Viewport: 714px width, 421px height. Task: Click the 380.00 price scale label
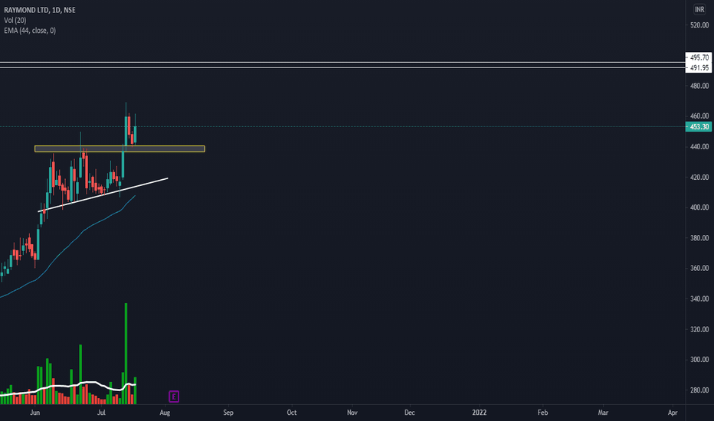point(699,238)
